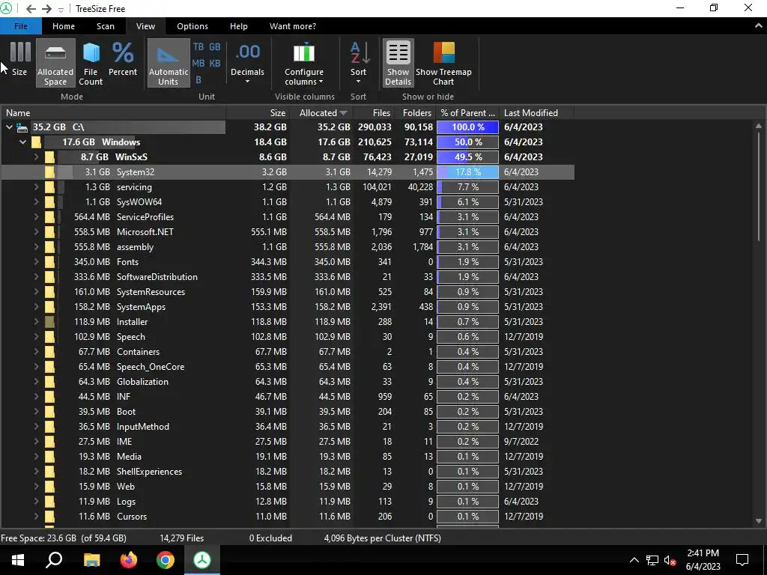Click the System32 folder icon
Screen dimensions: 767x575
(49, 172)
